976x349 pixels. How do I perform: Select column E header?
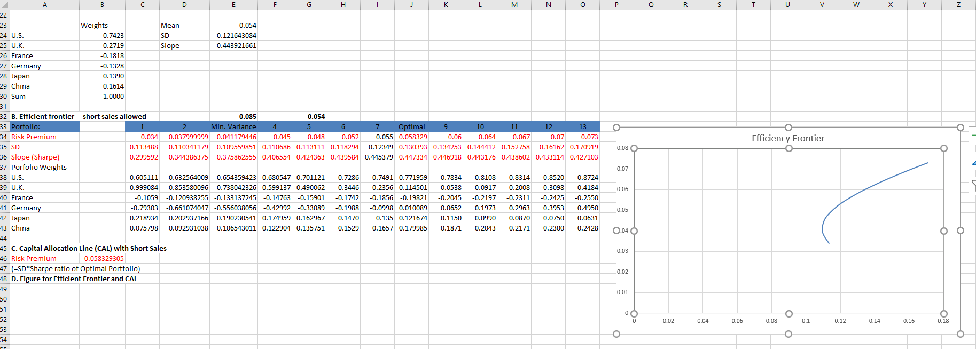pyautogui.click(x=233, y=4)
